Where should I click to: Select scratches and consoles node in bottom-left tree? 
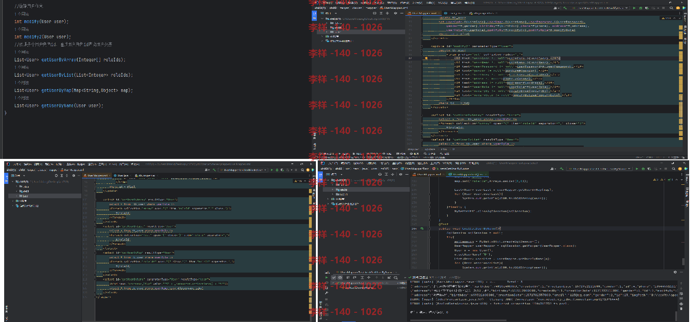[28, 206]
